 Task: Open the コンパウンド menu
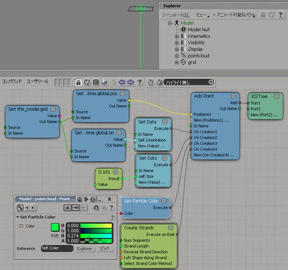click(x=12, y=81)
